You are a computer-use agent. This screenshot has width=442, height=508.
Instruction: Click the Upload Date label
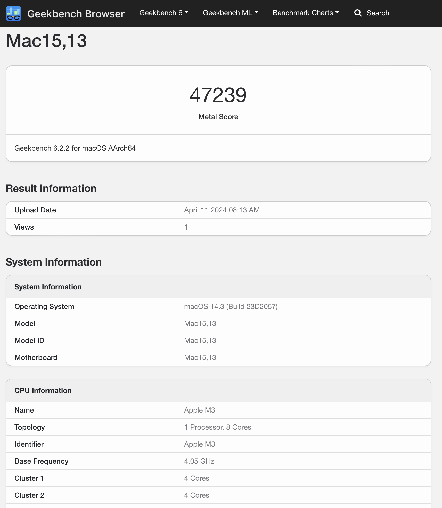35,210
